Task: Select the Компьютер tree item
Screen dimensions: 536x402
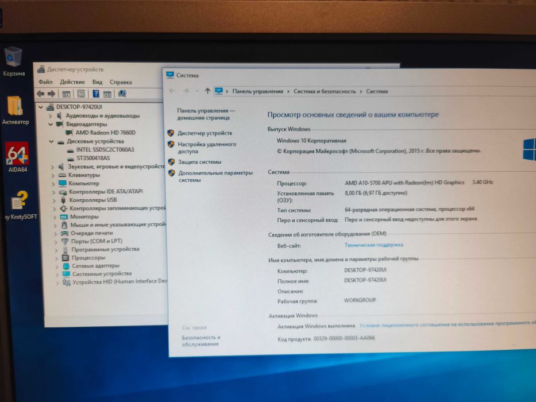Action: point(84,183)
